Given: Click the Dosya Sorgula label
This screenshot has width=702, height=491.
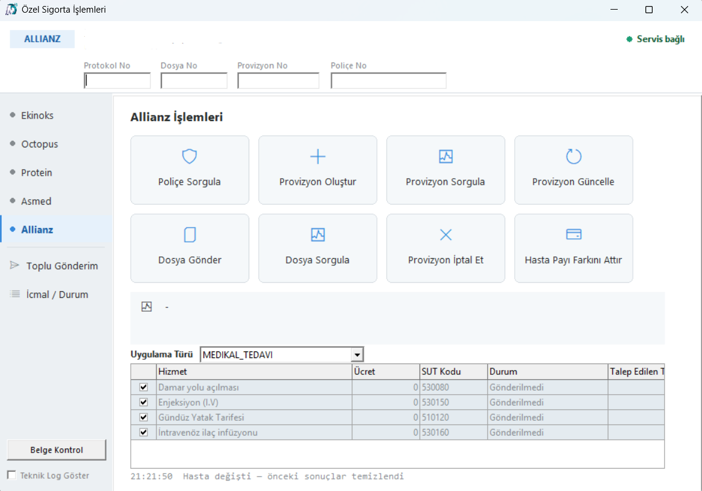Looking at the screenshot, I should [317, 260].
